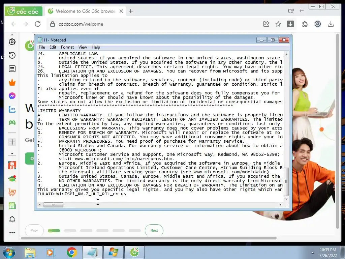Go back to the previous page
This screenshot has height=259, width=345.
(x=13, y=24)
